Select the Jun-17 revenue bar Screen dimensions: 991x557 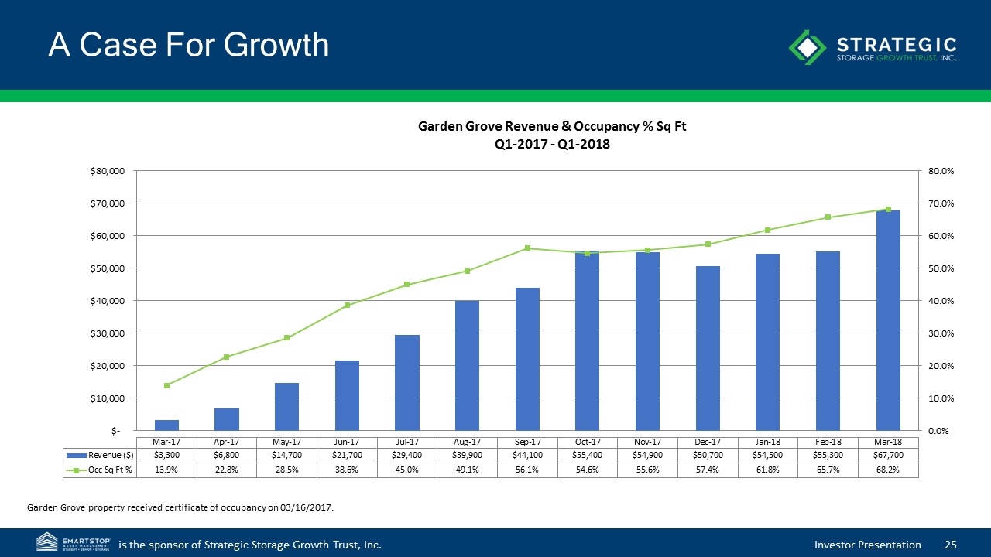347,395
